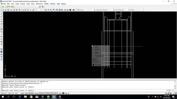Select the Ellipse draw tool
177x99 pixels.
coord(1,37)
